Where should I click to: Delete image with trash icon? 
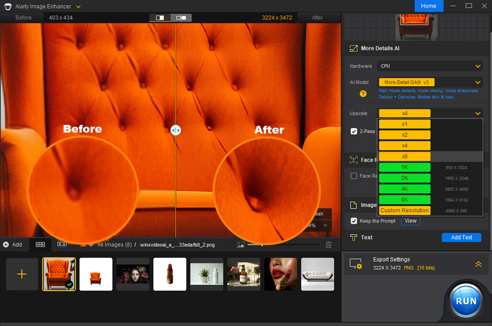point(329,245)
